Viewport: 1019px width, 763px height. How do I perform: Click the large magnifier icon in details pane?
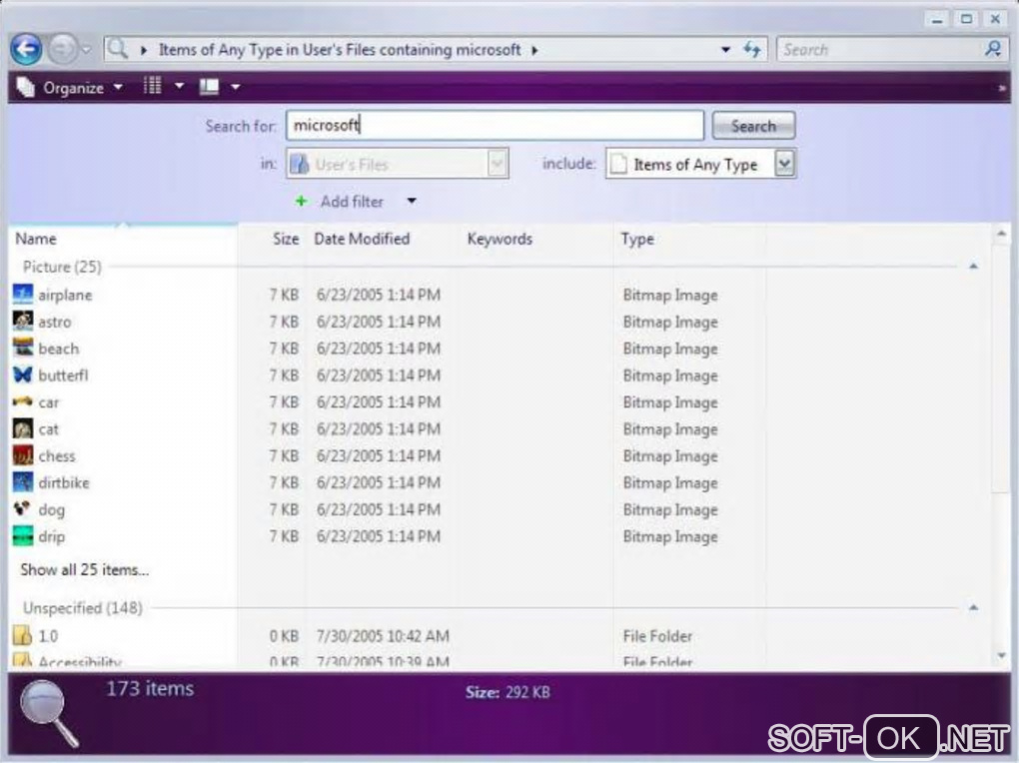tap(49, 713)
